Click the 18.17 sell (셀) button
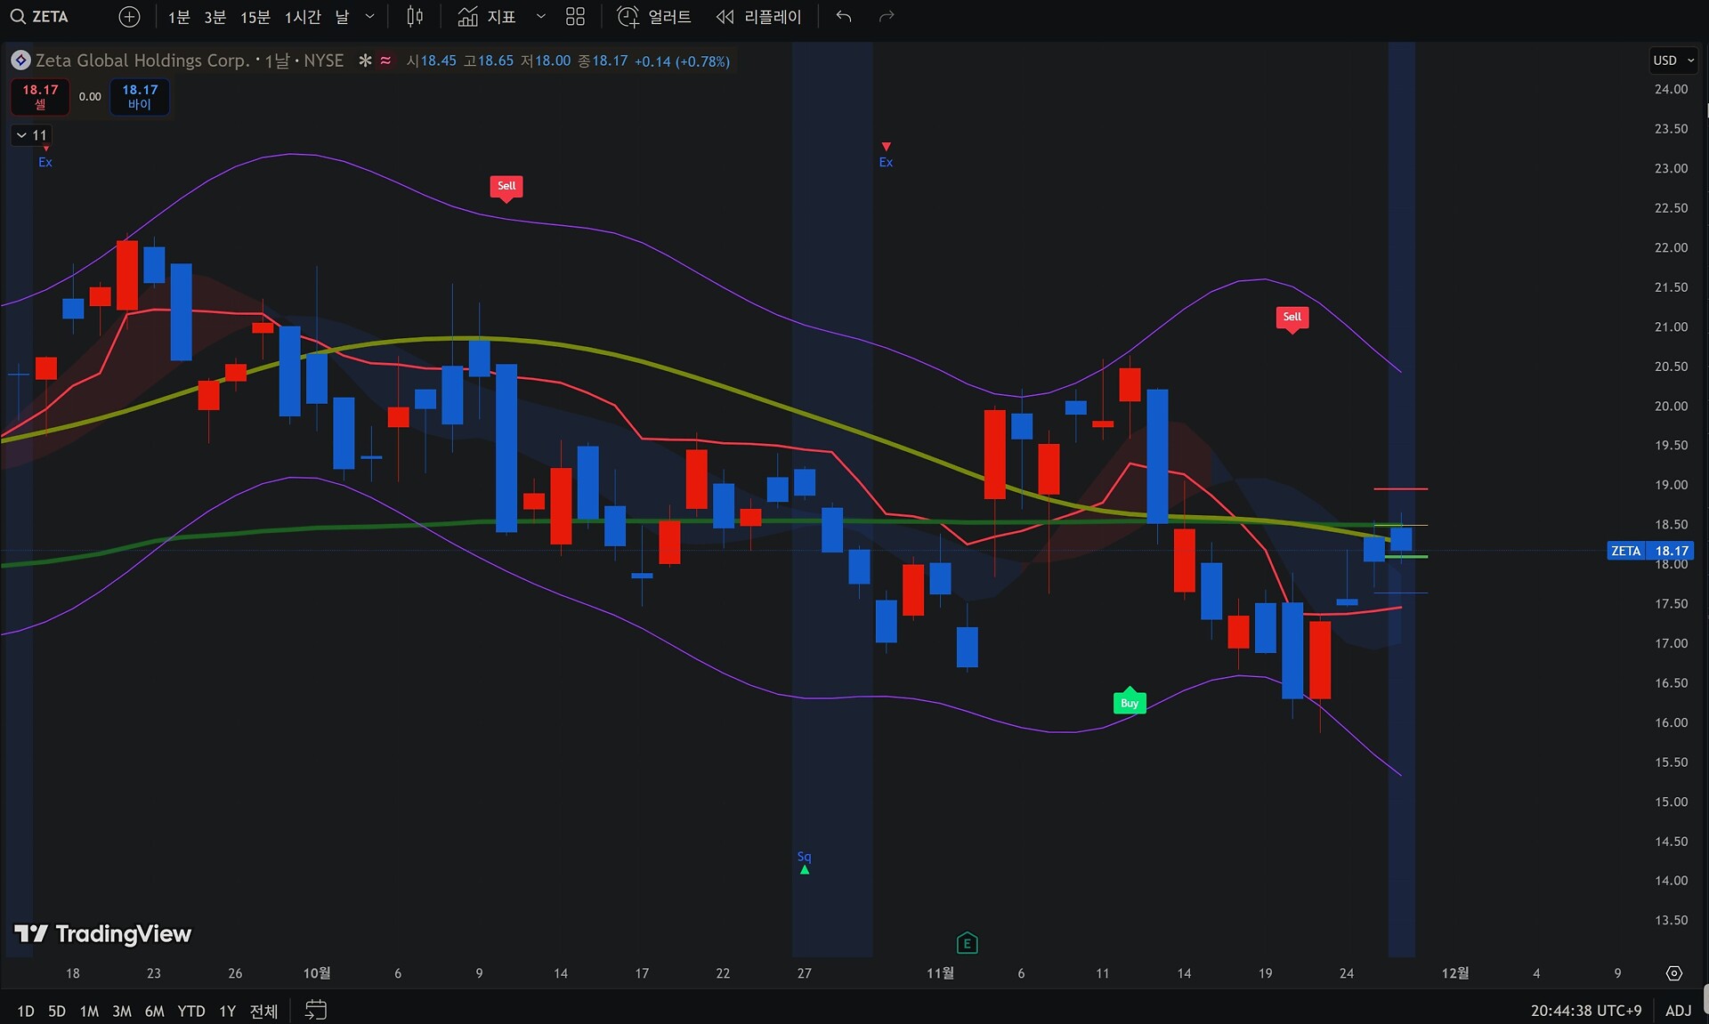This screenshot has height=1024, width=1709. coord(40,96)
